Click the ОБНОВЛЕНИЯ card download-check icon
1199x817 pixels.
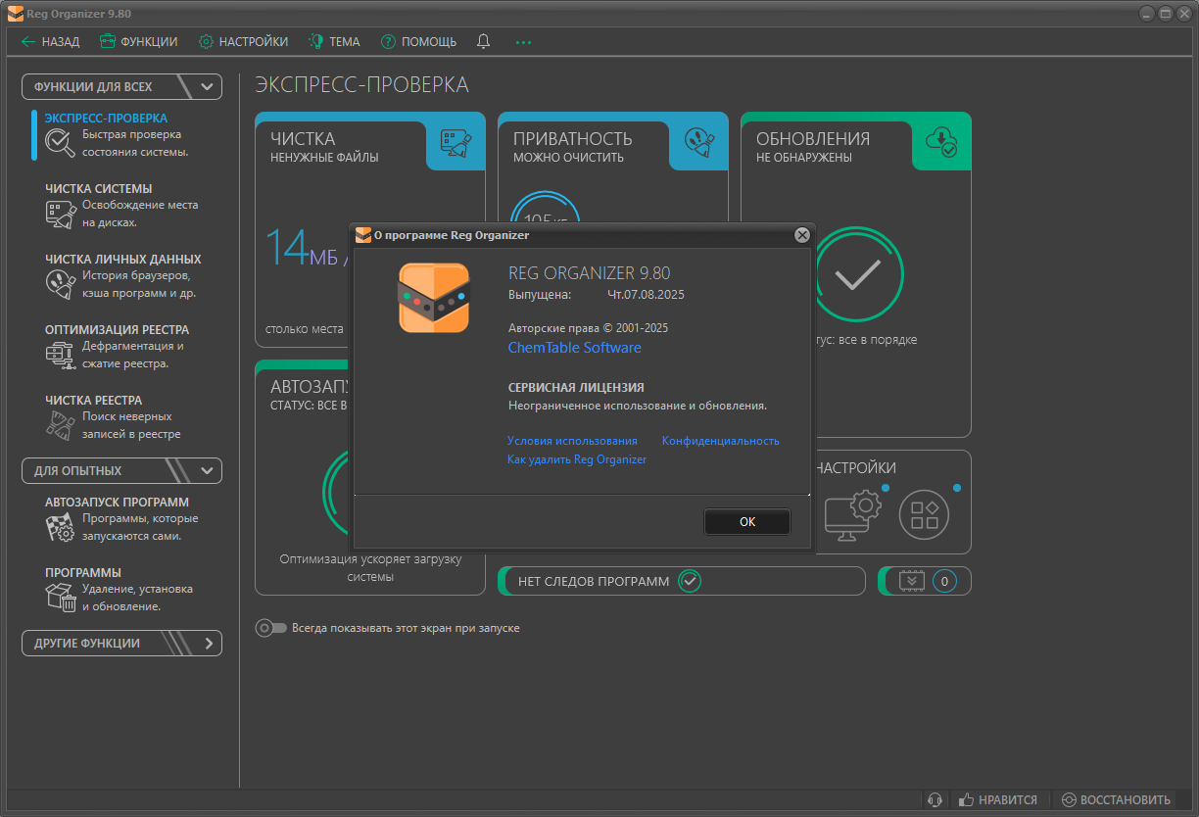pos(941,143)
